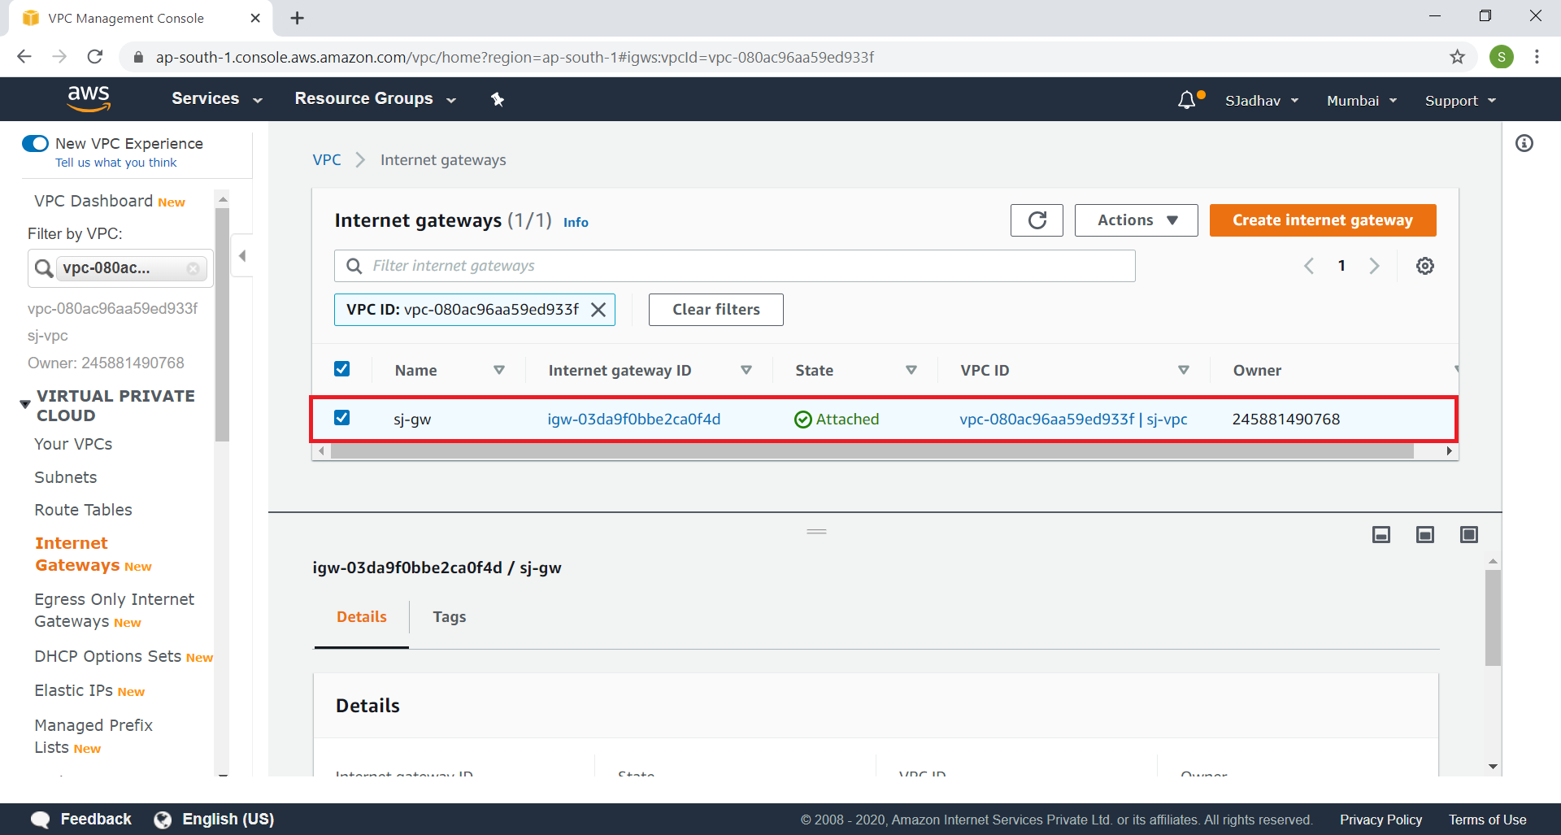Open table preferences gear icon

pyautogui.click(x=1424, y=265)
